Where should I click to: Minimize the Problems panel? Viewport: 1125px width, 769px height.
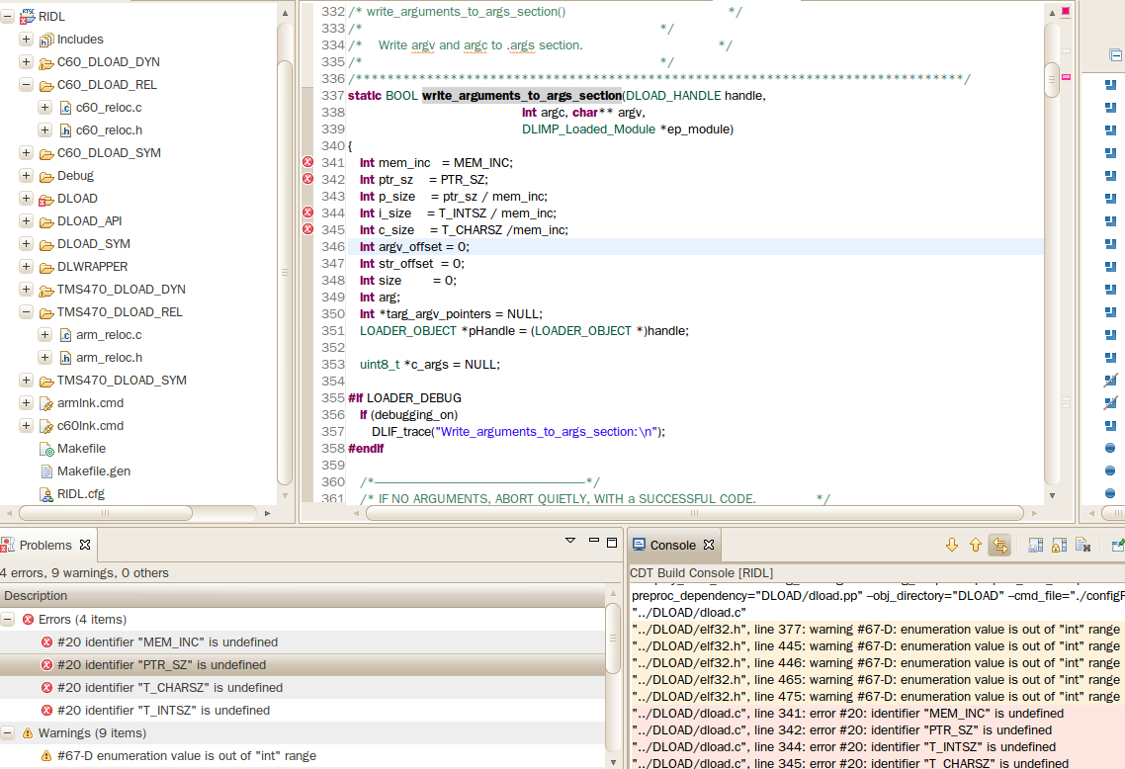coord(593,541)
